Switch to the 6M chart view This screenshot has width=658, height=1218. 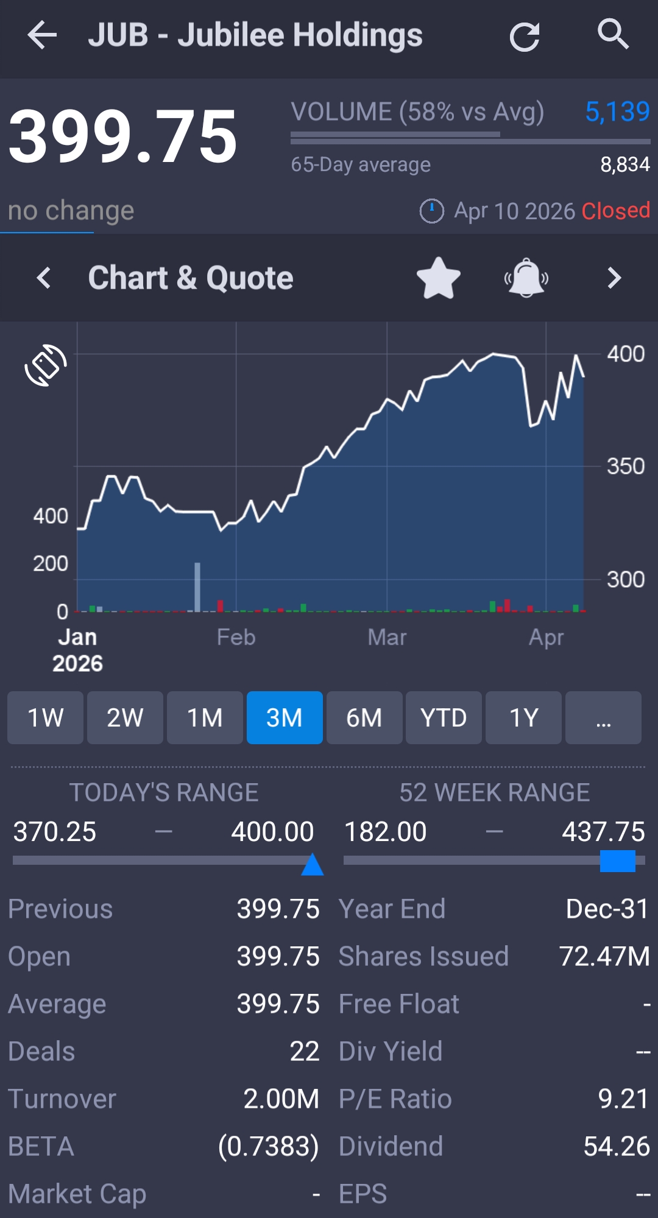click(364, 717)
